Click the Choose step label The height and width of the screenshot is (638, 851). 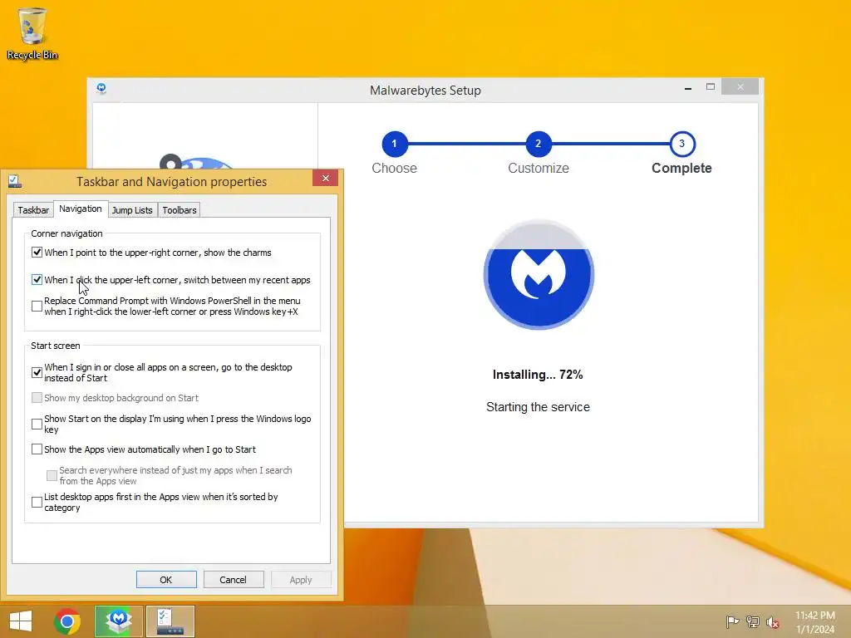394,168
